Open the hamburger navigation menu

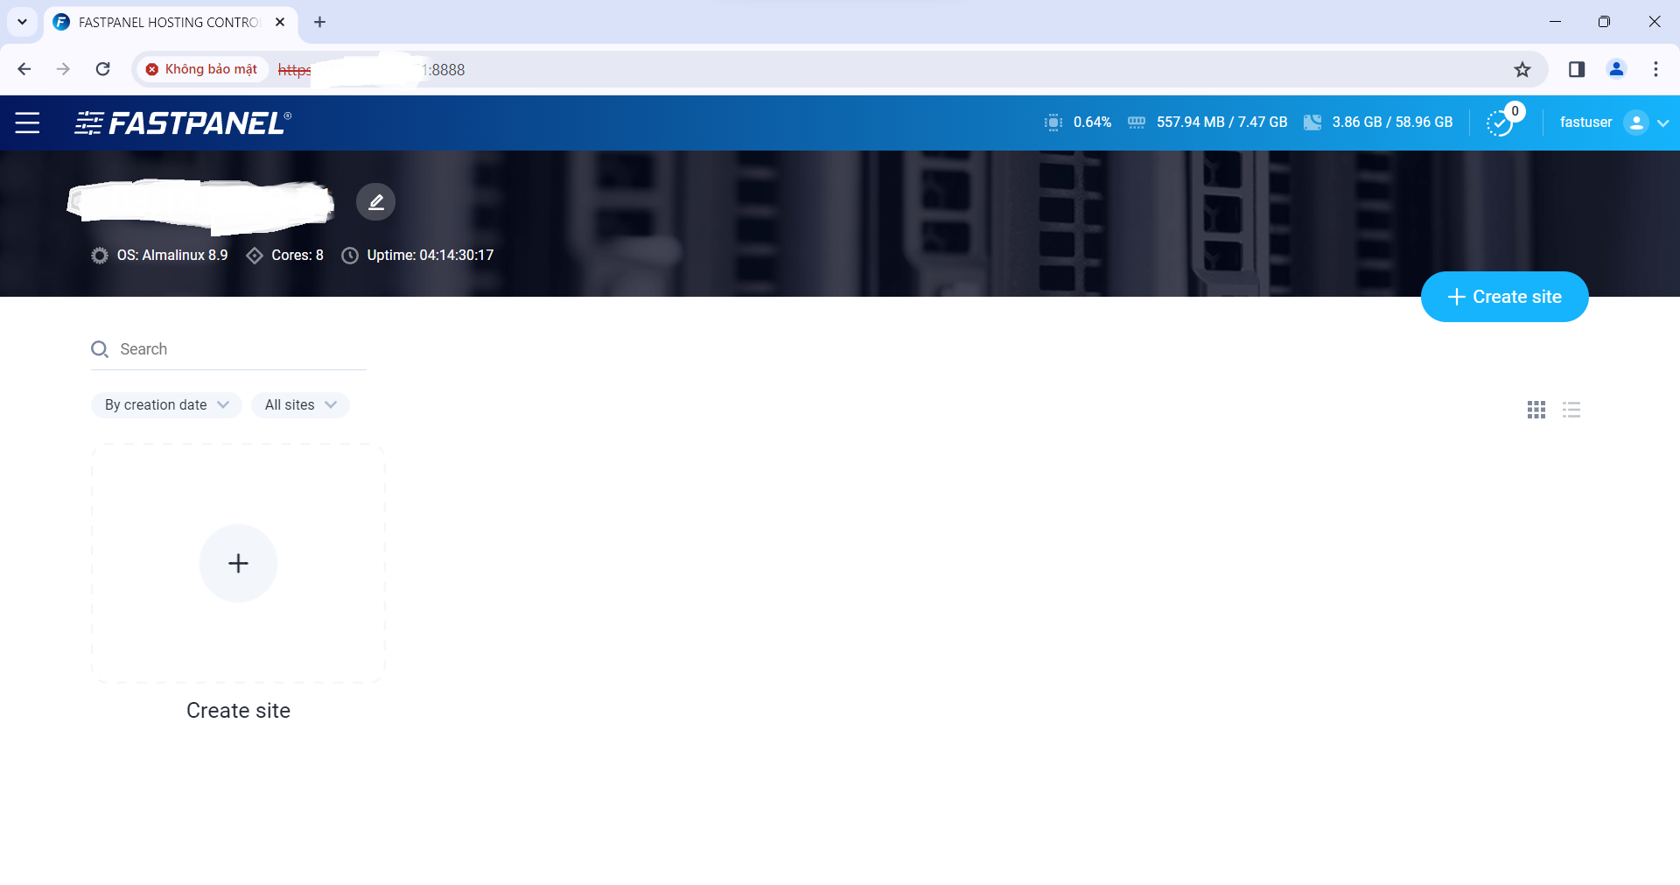tap(27, 123)
